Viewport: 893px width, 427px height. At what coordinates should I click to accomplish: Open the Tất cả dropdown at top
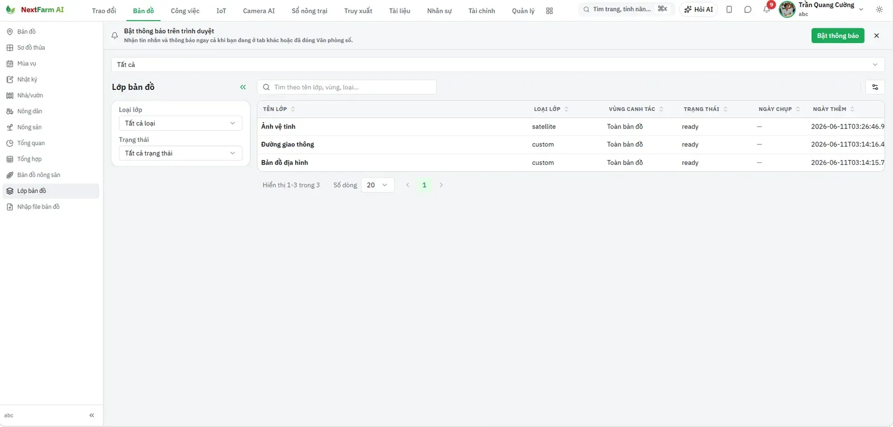pos(498,65)
